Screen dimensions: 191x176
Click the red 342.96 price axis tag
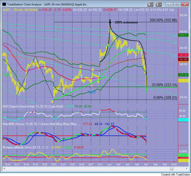(183, 55)
